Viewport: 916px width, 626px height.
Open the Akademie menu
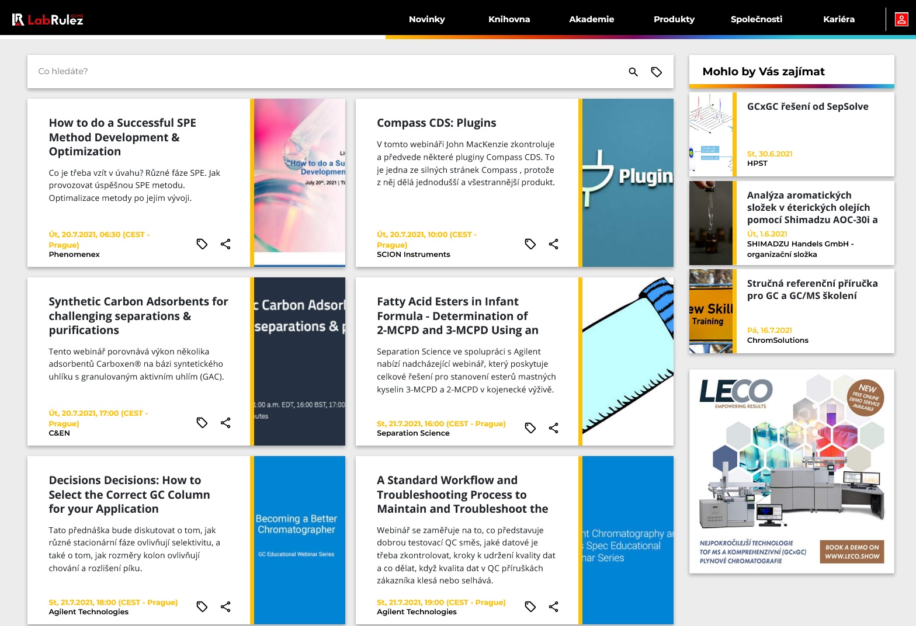pyautogui.click(x=592, y=19)
